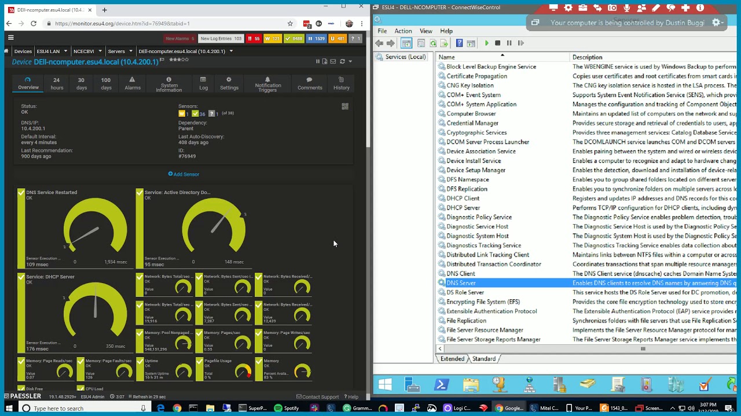Click the device priority star rating
The width and height of the screenshot is (741, 416).
[178, 60]
